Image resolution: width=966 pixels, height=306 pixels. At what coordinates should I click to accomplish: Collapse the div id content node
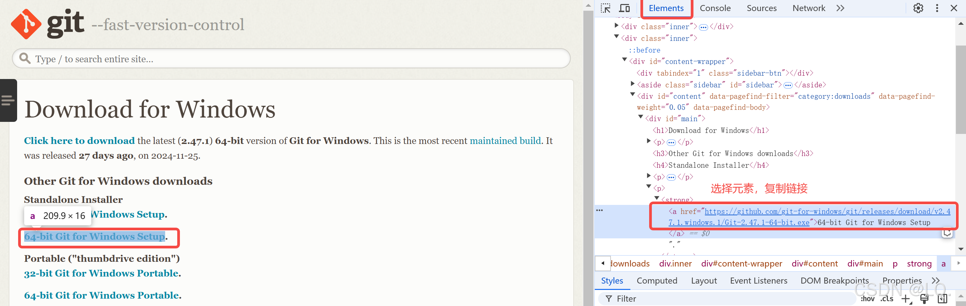(633, 95)
